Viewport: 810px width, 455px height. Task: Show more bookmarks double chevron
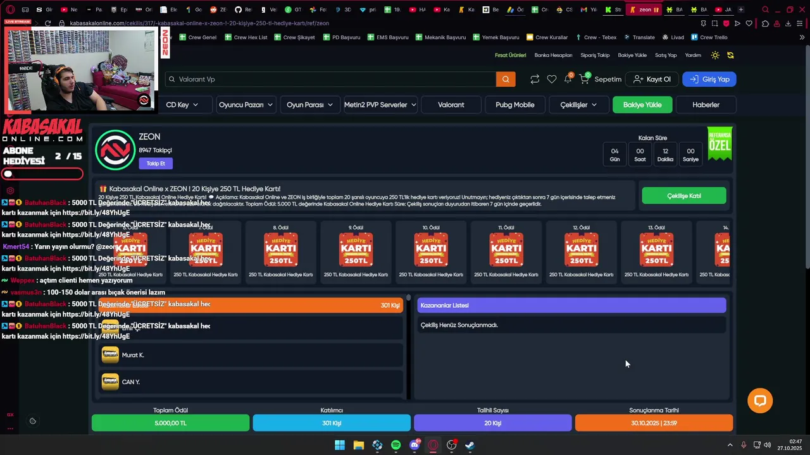coord(802,37)
